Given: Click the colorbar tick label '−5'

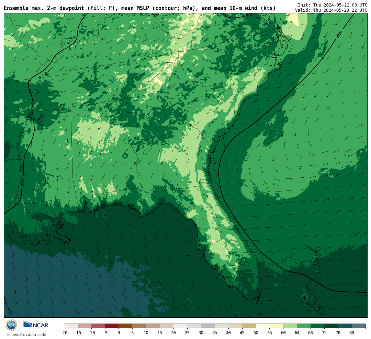Looking at the screenshot, I should pos(105,333).
